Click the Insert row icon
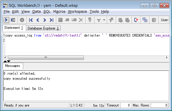This screenshot has width=172, height=111. click(x=67, y=20)
